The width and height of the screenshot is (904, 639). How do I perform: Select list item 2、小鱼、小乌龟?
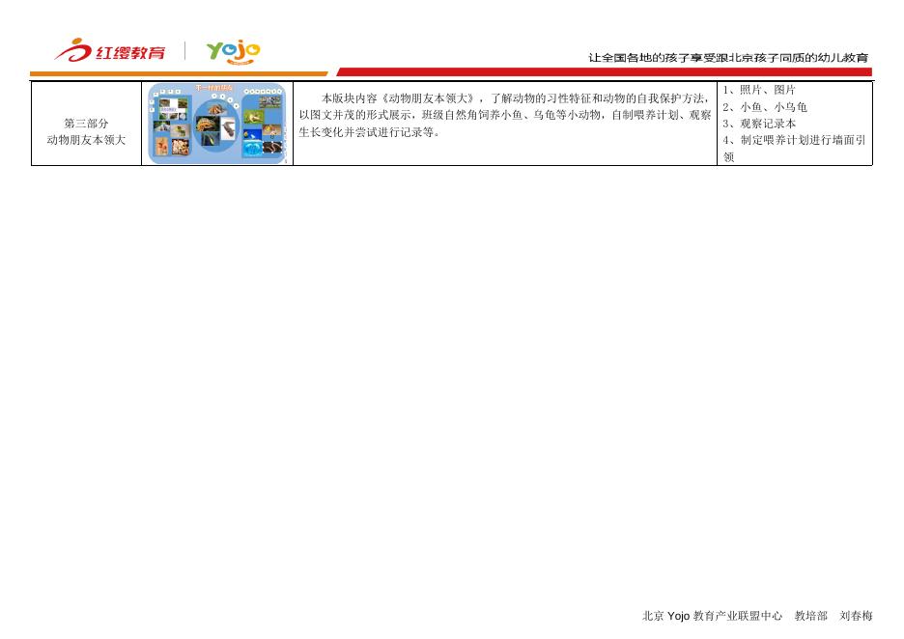pos(765,107)
